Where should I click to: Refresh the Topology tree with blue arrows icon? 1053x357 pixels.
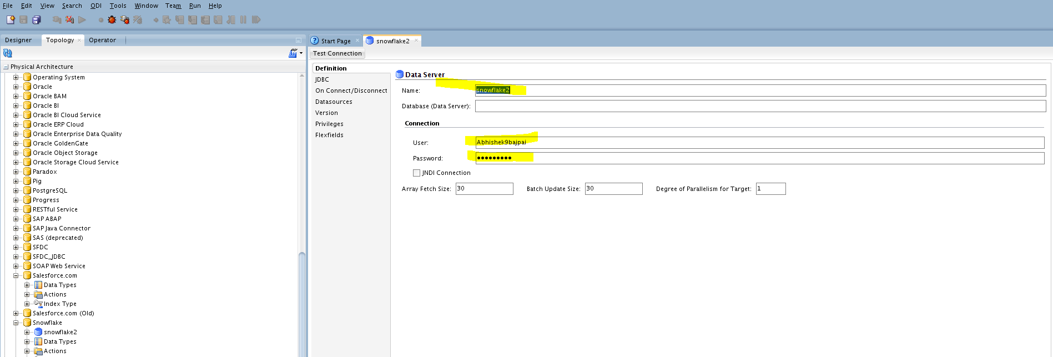tap(8, 53)
